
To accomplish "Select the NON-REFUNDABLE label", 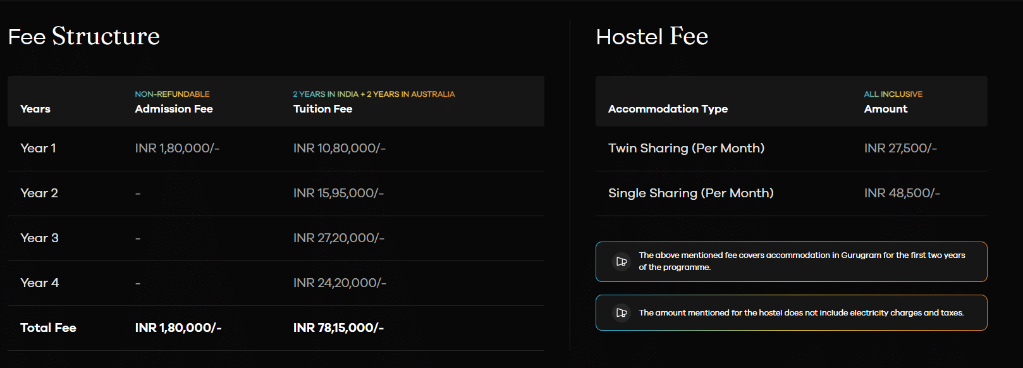I will click(x=172, y=94).
